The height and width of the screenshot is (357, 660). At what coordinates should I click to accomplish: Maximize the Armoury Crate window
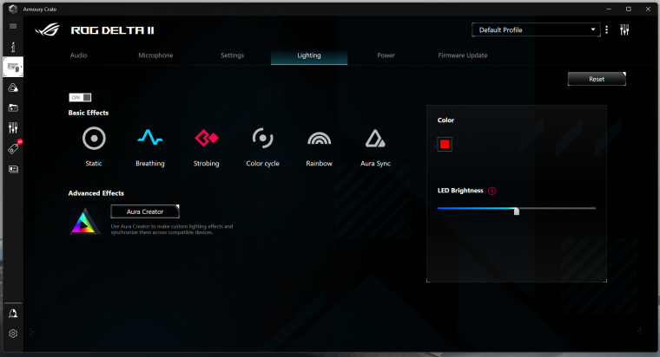[629, 9]
